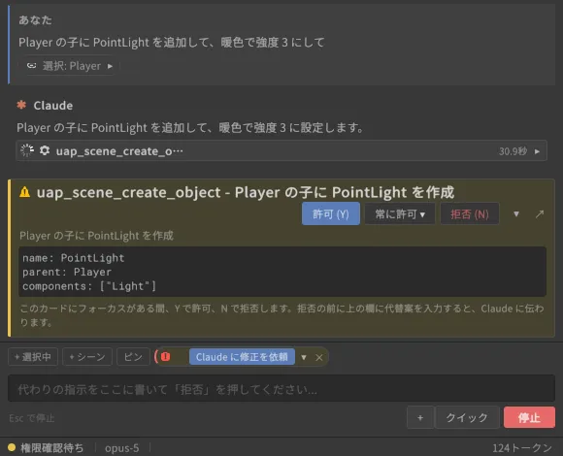Click the yellow warning icon on permission card
Viewport: 563px width, 456px height.
pyautogui.click(x=25, y=192)
